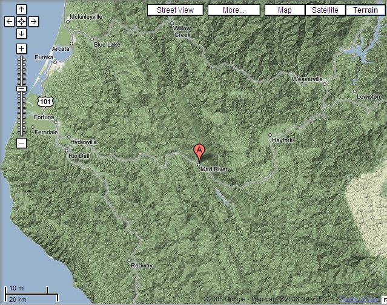
Task: Open the Terms of Use link
Action: pyautogui.click(x=359, y=300)
